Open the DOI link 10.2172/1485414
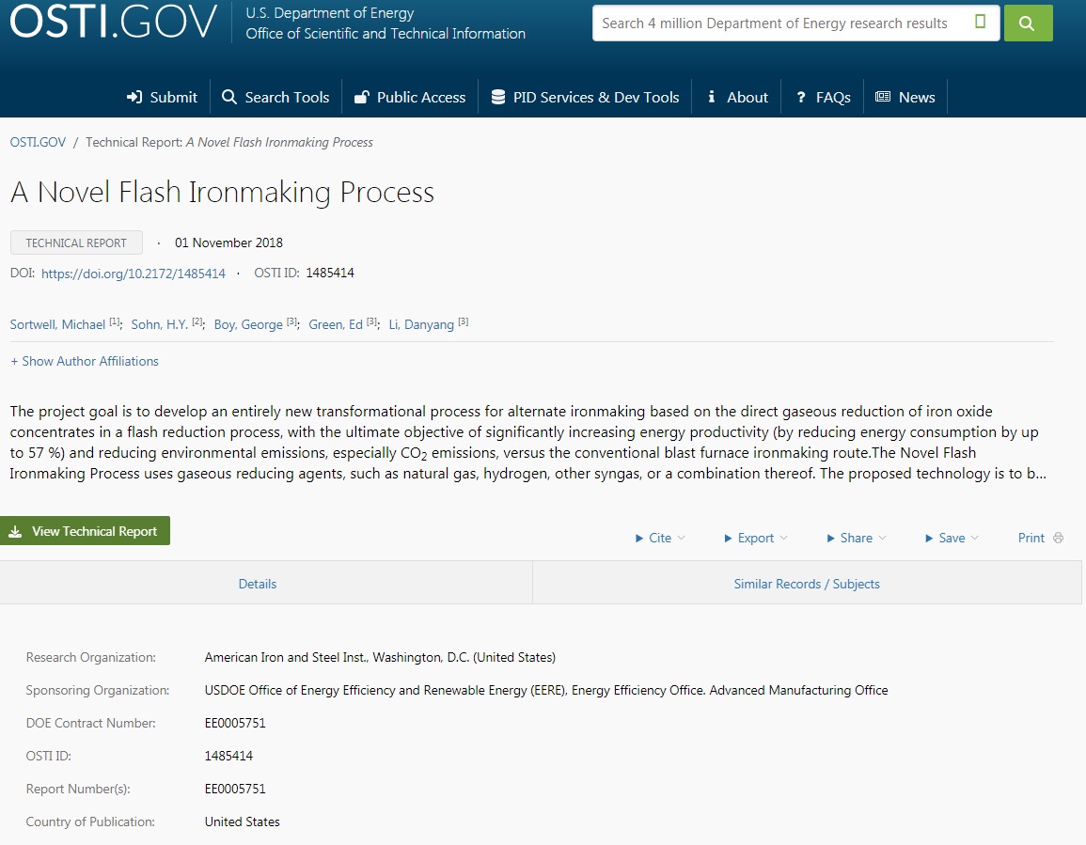 click(133, 274)
